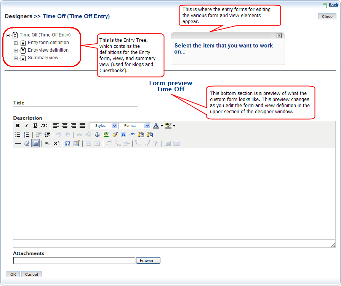Click into the Title input field
Viewport: 341px width, 286px height.
pos(75,110)
